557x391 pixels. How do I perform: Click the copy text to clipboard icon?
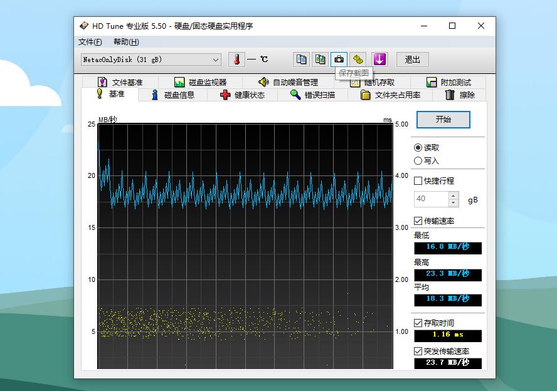tap(302, 60)
